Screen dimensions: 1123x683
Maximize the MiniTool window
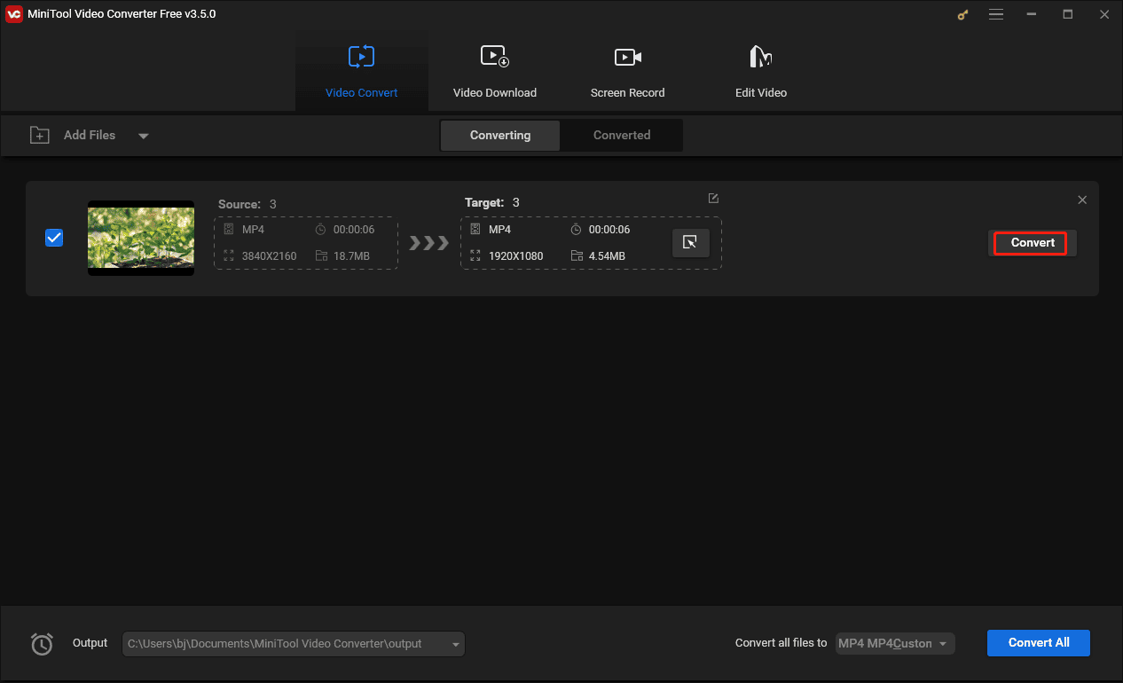point(1068,14)
